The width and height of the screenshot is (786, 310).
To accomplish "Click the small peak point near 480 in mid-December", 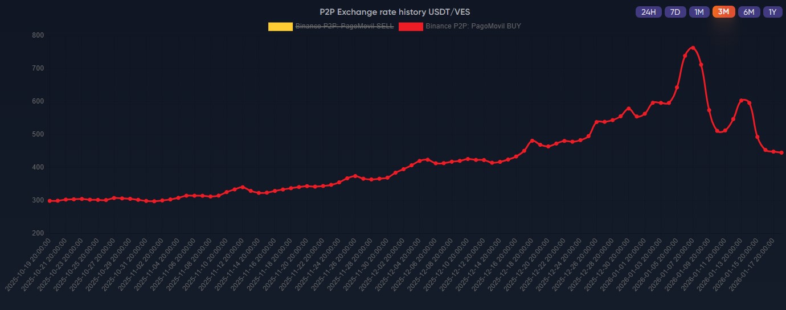I will pyautogui.click(x=532, y=140).
